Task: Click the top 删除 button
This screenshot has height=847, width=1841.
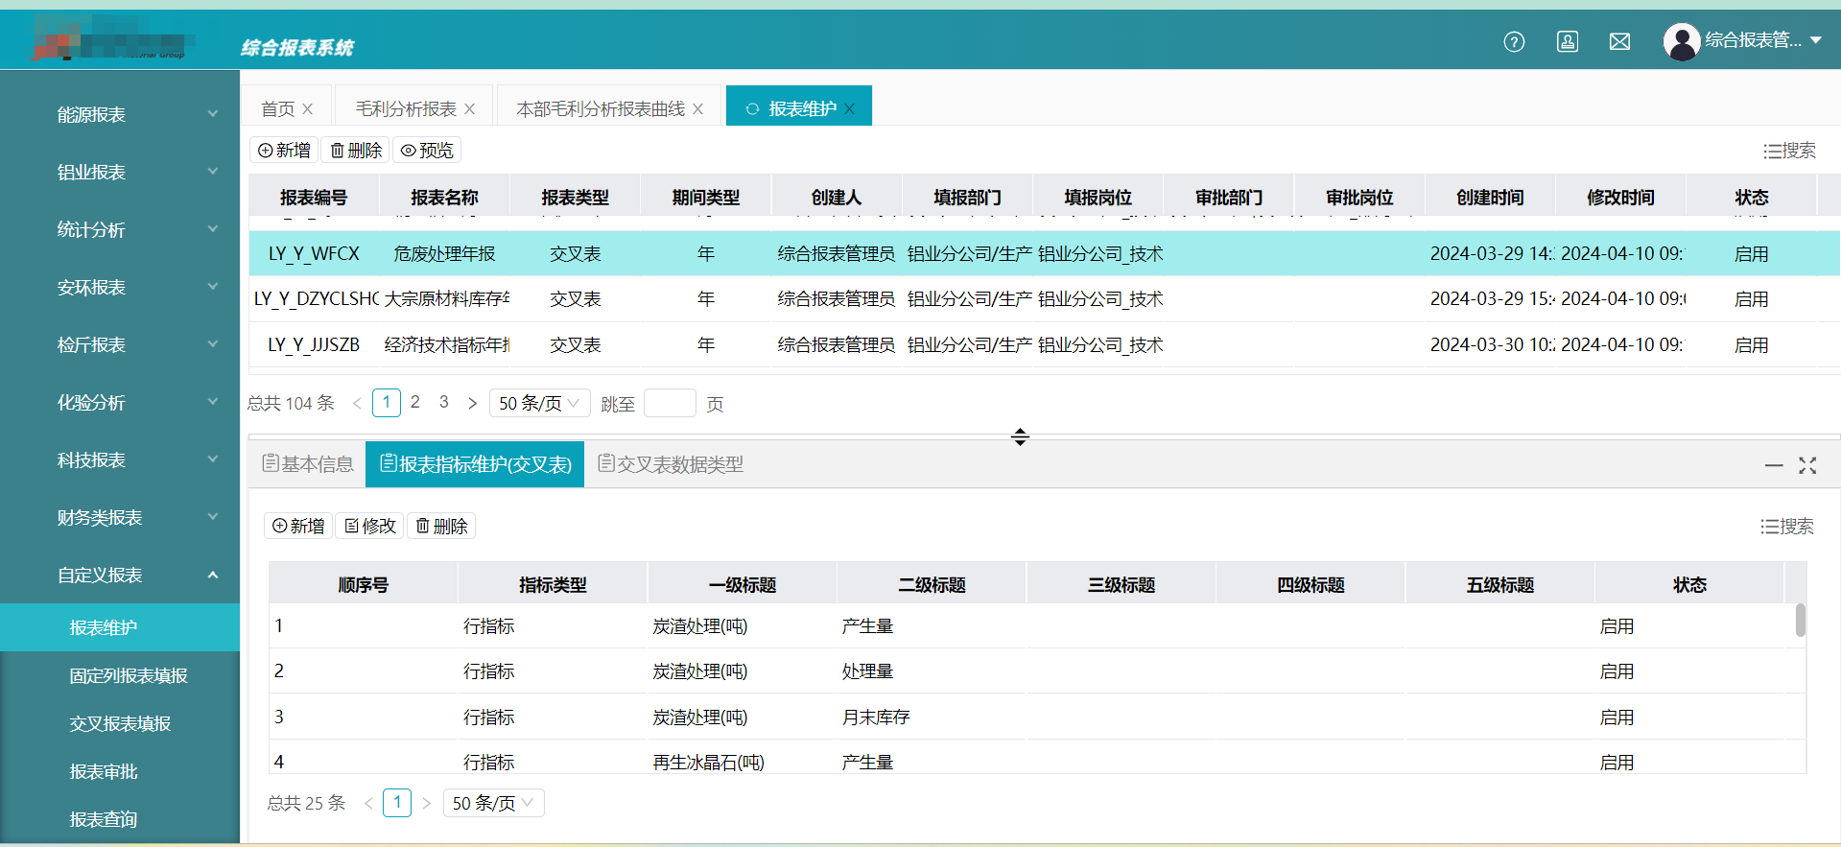Action: (x=356, y=151)
